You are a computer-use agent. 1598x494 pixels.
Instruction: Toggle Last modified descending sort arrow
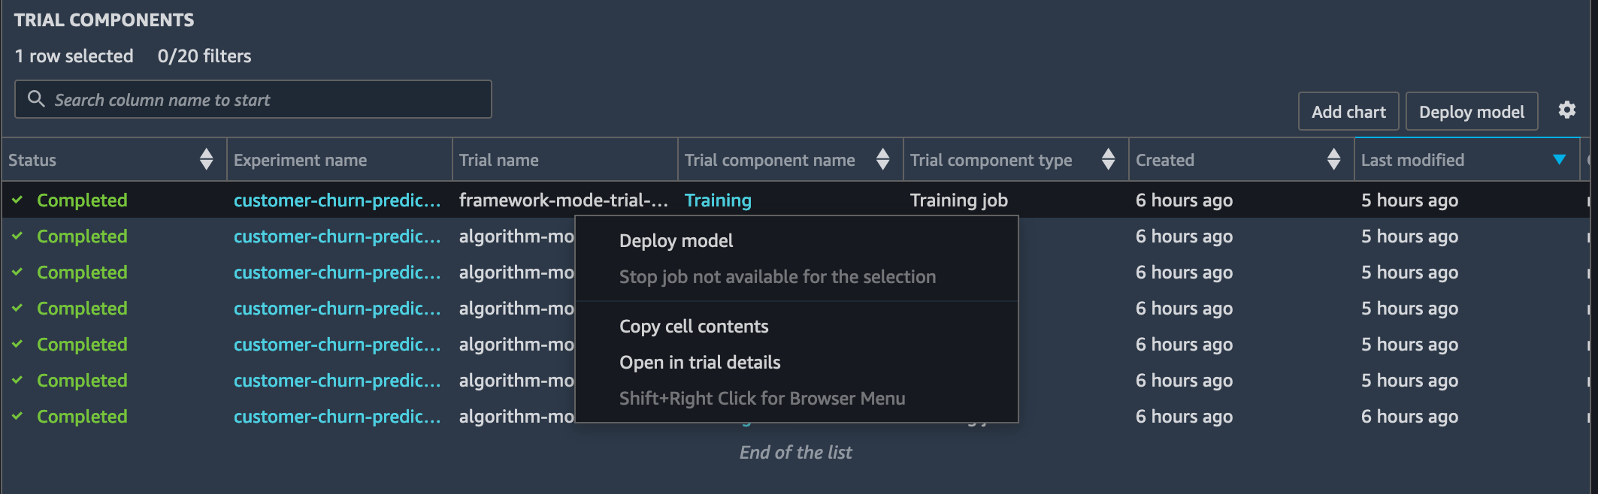tap(1559, 159)
